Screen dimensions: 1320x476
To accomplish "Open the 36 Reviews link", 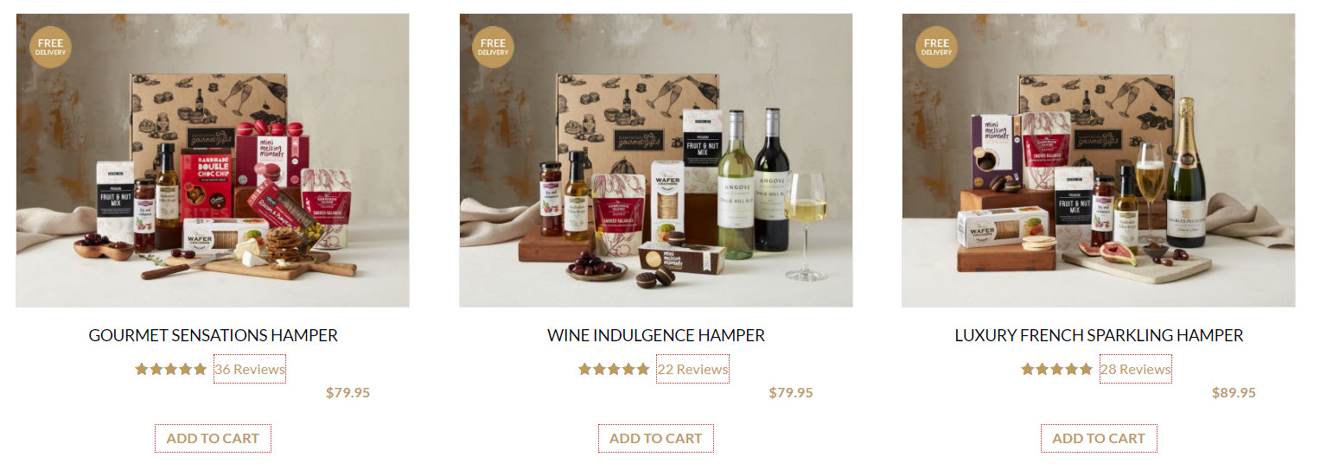I will (x=250, y=369).
